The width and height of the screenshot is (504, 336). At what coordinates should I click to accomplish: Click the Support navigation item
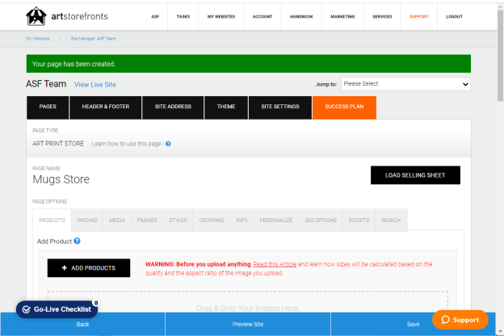click(x=419, y=16)
